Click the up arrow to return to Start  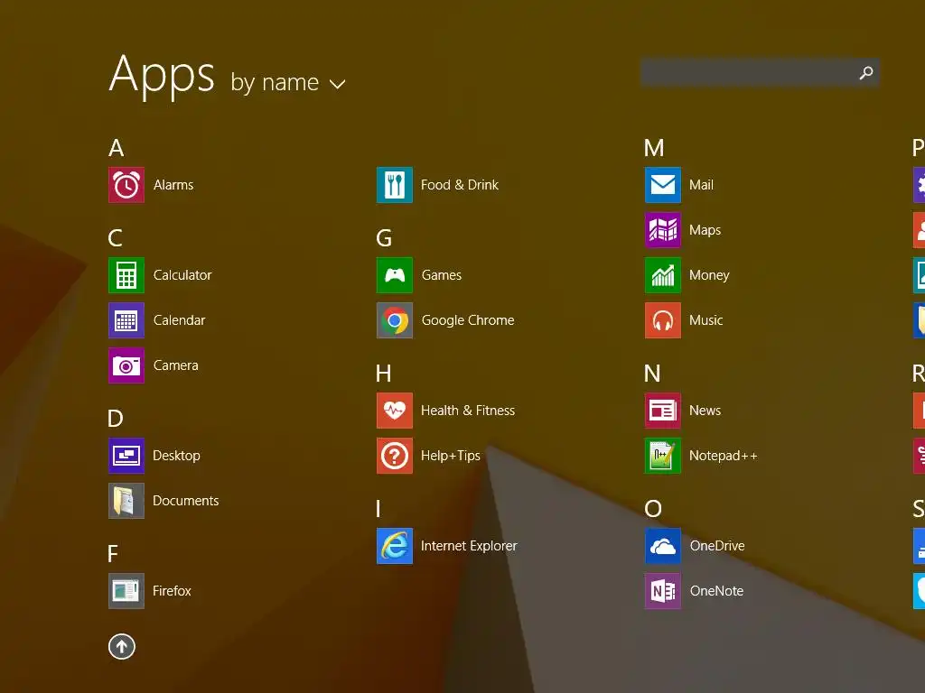point(122,646)
